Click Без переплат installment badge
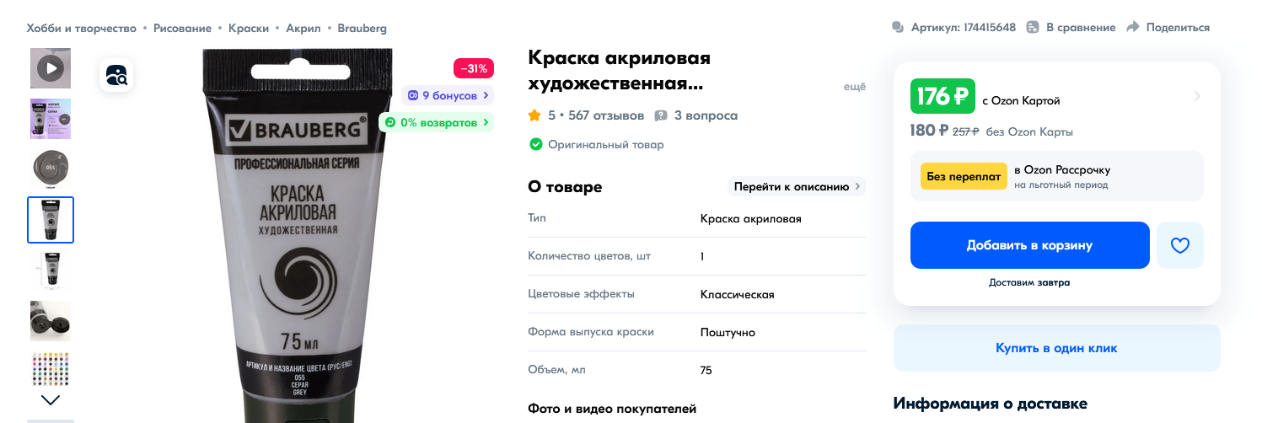1262x423 pixels. [x=964, y=176]
